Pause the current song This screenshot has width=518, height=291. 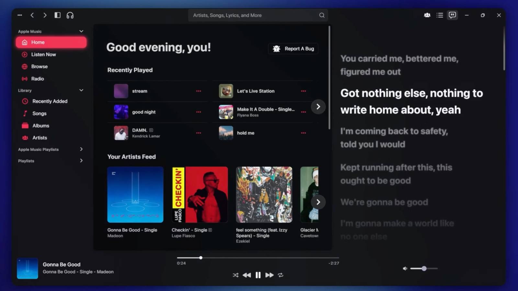258,275
